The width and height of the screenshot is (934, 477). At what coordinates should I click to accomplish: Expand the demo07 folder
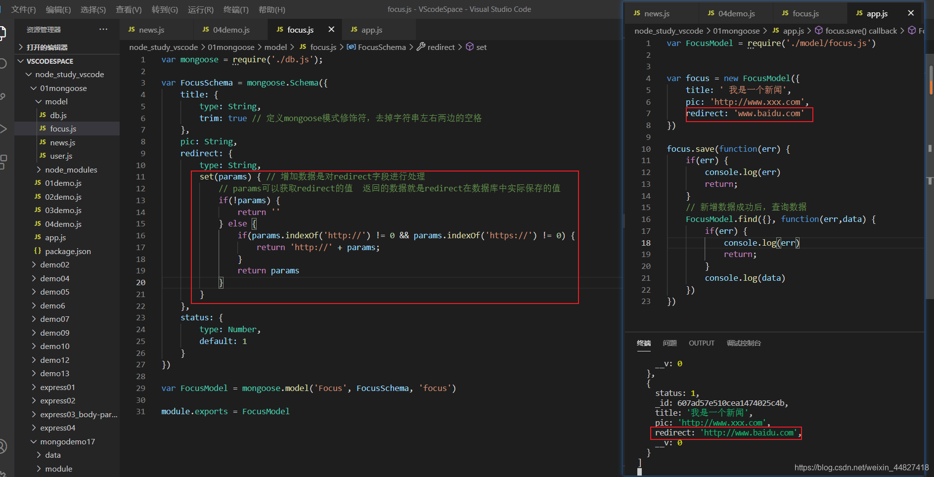pyautogui.click(x=67, y=319)
